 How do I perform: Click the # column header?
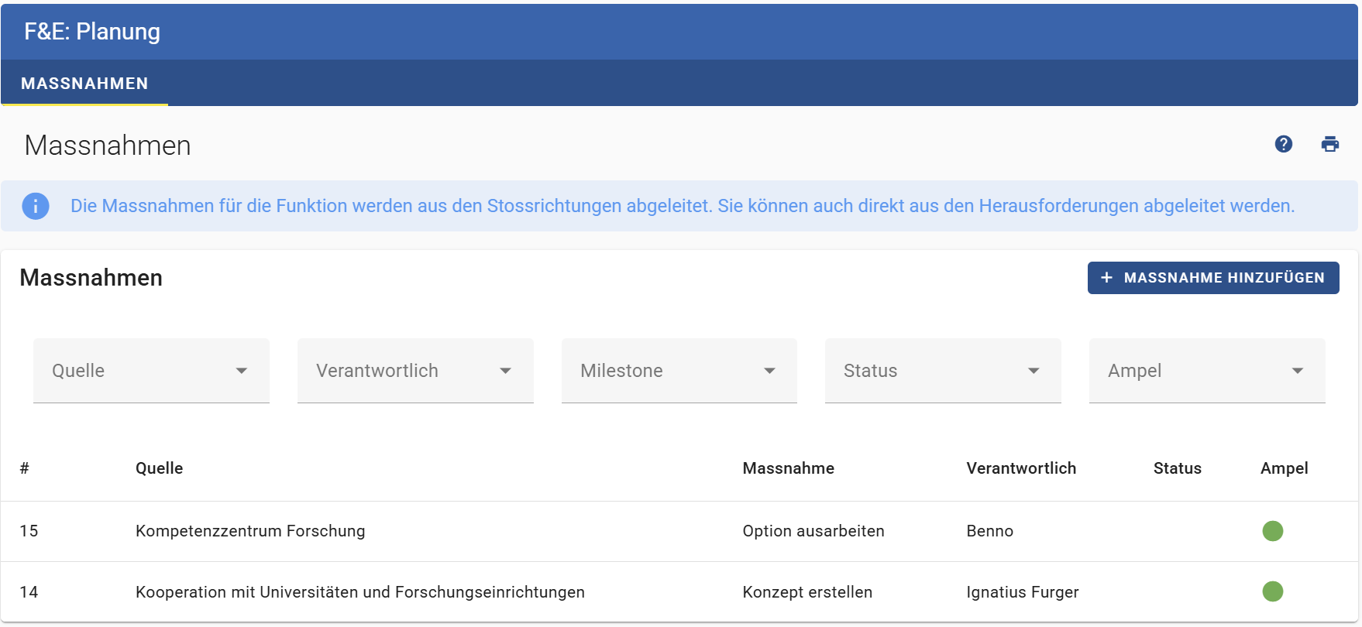click(25, 468)
